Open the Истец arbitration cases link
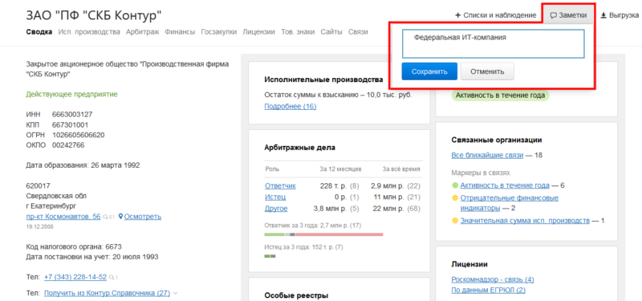Screen dimensions: 642x301 pyautogui.click(x=275, y=197)
